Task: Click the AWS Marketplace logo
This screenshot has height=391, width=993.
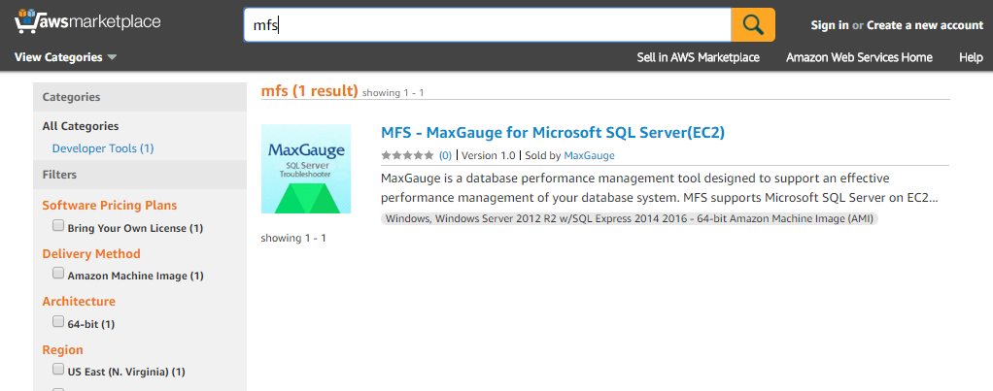Action: pyautogui.click(x=87, y=22)
